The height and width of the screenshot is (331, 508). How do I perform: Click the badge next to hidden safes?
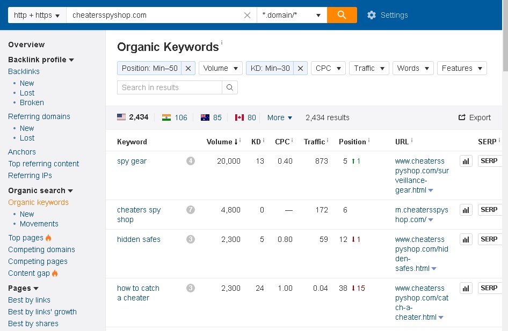click(191, 239)
